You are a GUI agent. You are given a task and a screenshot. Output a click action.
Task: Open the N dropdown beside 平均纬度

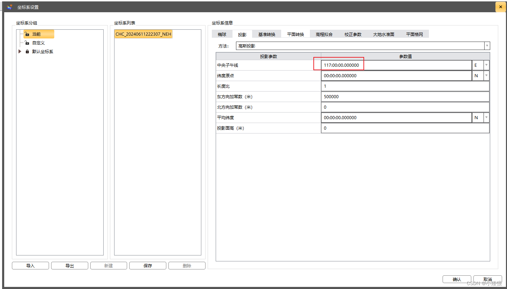point(486,117)
